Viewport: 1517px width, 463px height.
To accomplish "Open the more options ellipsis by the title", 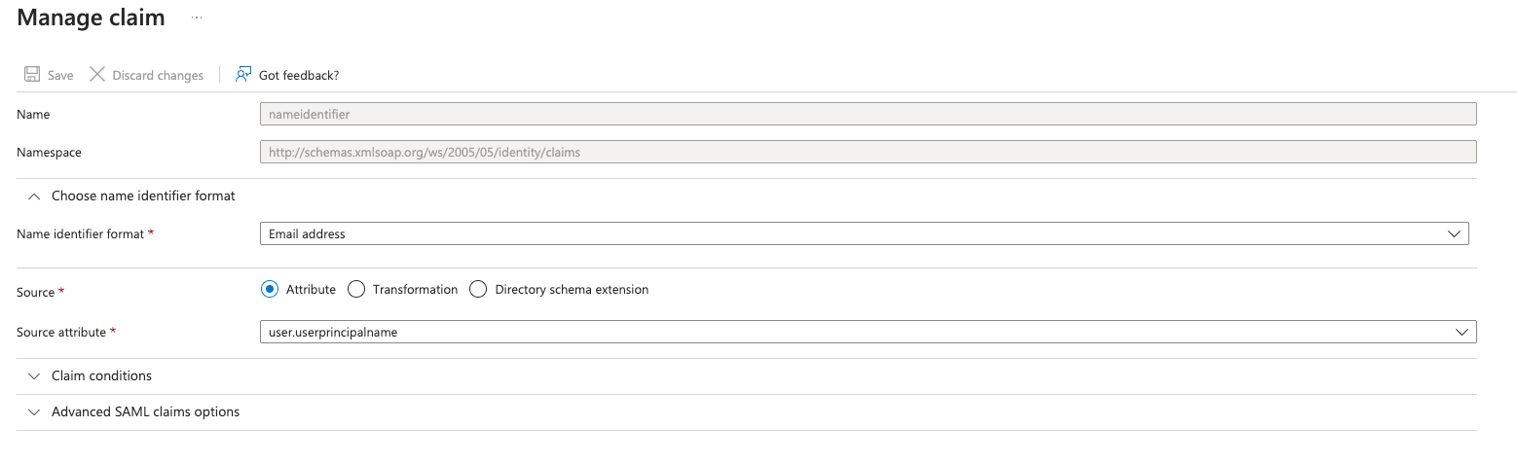I will click(x=197, y=18).
